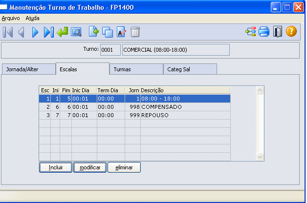The height and width of the screenshot is (203, 307).
Task: Click the modify record pencil icon
Action: click(x=121, y=32)
